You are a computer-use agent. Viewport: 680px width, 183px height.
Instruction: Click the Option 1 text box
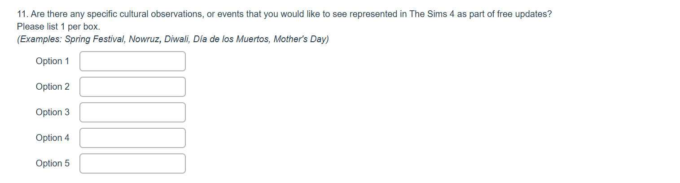[x=132, y=61]
